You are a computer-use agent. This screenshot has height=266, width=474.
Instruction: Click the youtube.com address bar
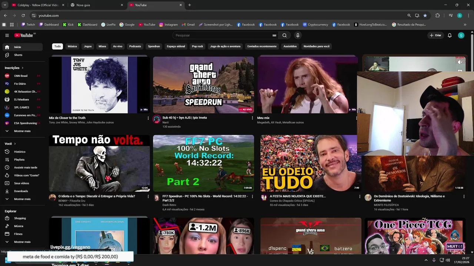[x=218, y=16]
